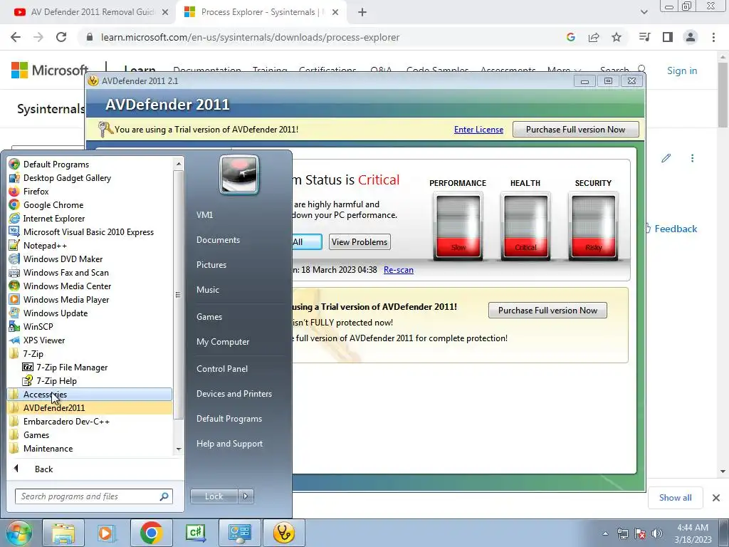Open Control Panel from start menu

pos(222,369)
